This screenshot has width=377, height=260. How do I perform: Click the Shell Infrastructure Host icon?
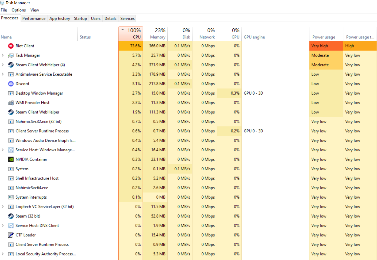tap(11, 178)
